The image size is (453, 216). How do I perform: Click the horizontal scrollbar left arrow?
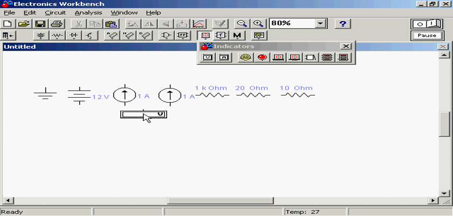pyautogui.click(x=8, y=200)
